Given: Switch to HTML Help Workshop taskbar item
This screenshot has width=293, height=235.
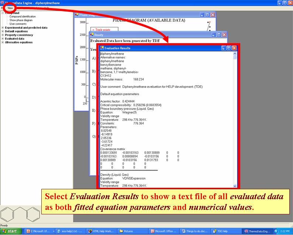Looking at the screenshot, I should pos(101,231).
